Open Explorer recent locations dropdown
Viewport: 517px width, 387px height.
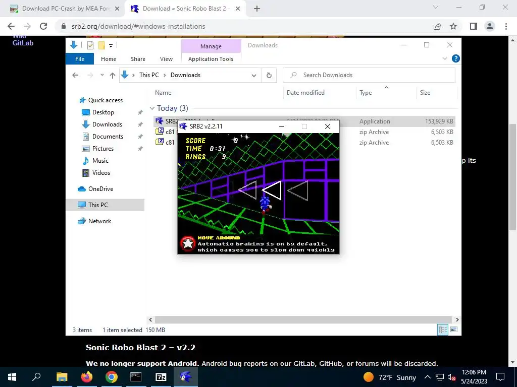(x=102, y=75)
